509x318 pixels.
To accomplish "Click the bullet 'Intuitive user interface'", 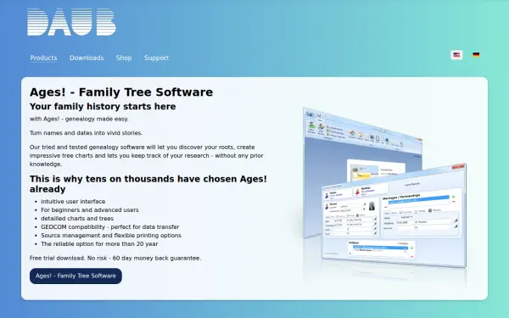I will [x=73, y=202].
